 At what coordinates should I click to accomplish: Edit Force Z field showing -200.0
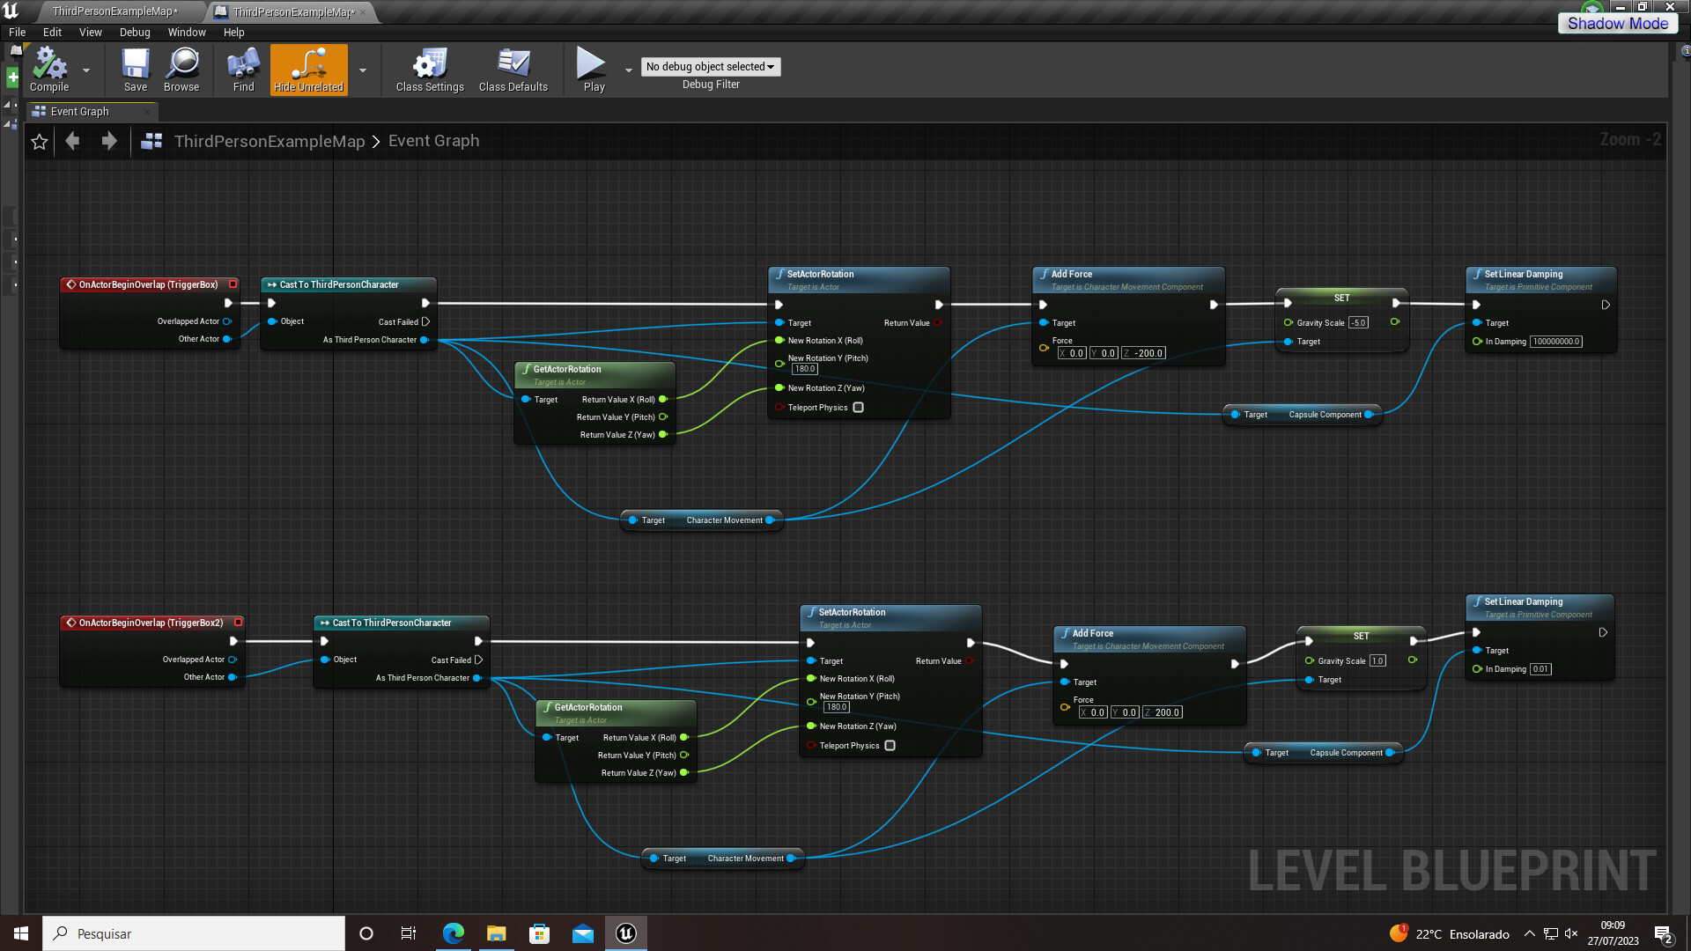1144,353
